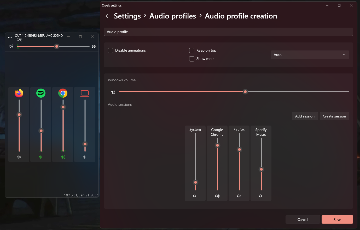Mute Windows volume in profile settings
Screen dimensions: 360x230
pos(113,92)
